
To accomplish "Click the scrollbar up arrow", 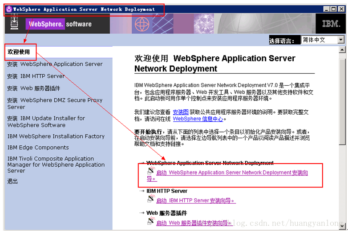I will 342,50.
